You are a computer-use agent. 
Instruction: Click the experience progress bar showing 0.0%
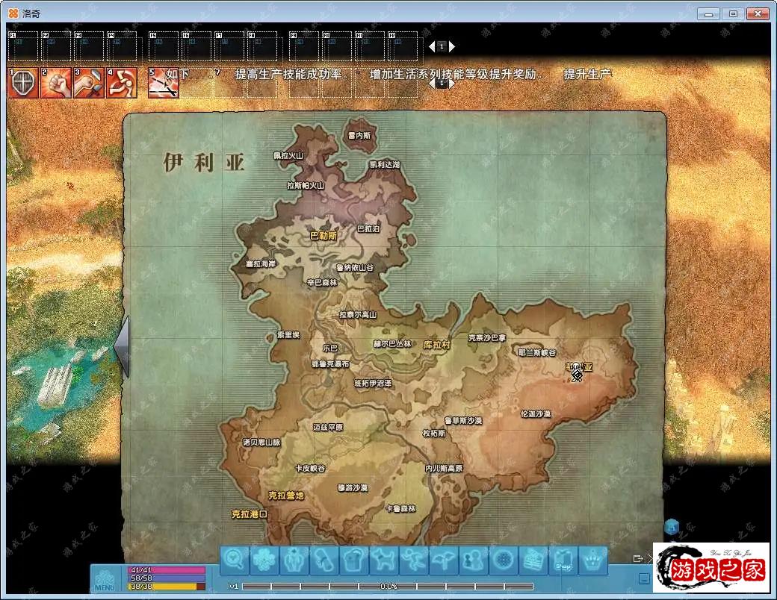388,587
